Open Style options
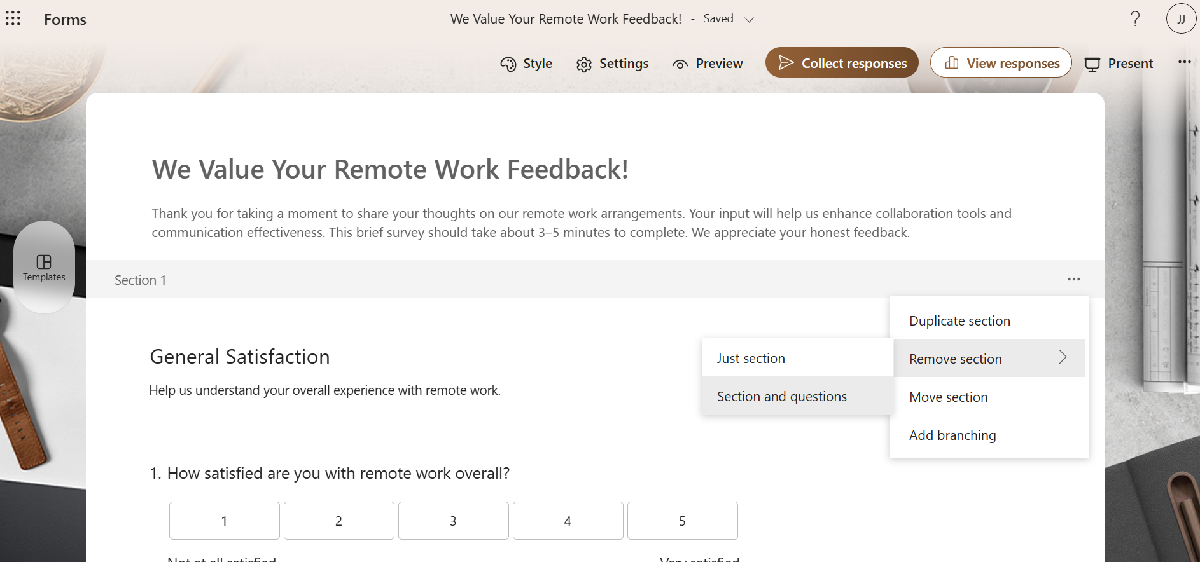This screenshot has height=562, width=1200. 526,64
